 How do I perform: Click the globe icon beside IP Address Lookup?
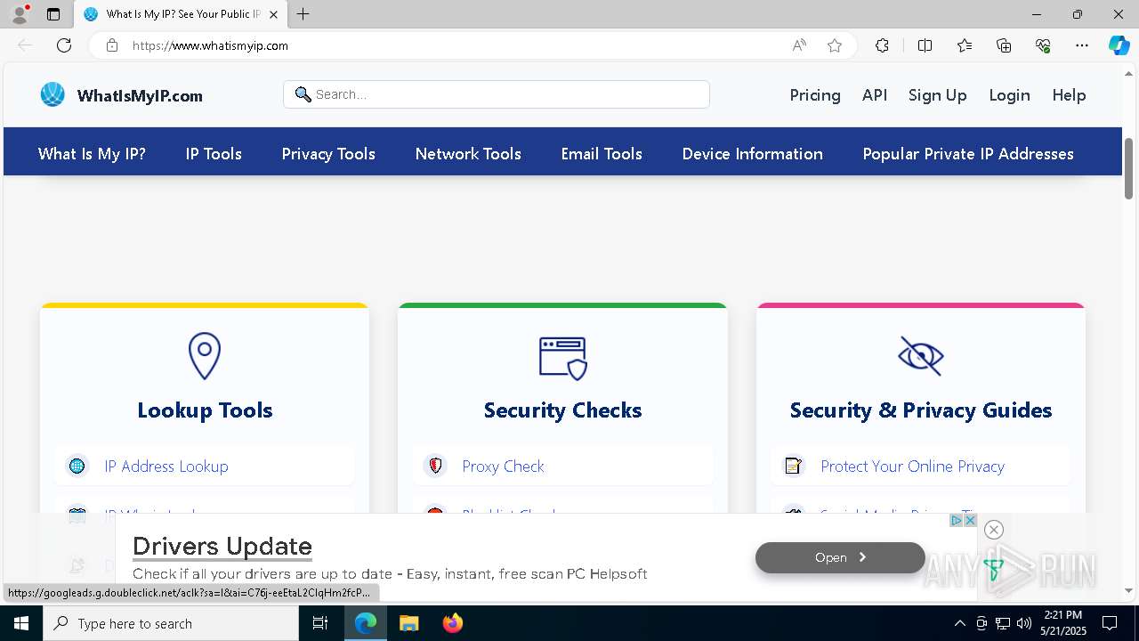click(x=77, y=466)
